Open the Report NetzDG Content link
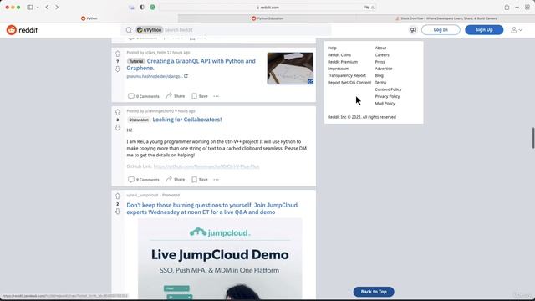Image resolution: width=535 pixels, height=301 pixels. click(x=349, y=83)
